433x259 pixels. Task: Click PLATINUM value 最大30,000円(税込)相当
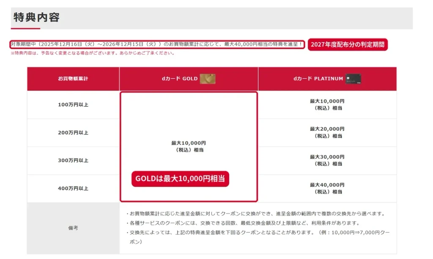[x=327, y=160]
